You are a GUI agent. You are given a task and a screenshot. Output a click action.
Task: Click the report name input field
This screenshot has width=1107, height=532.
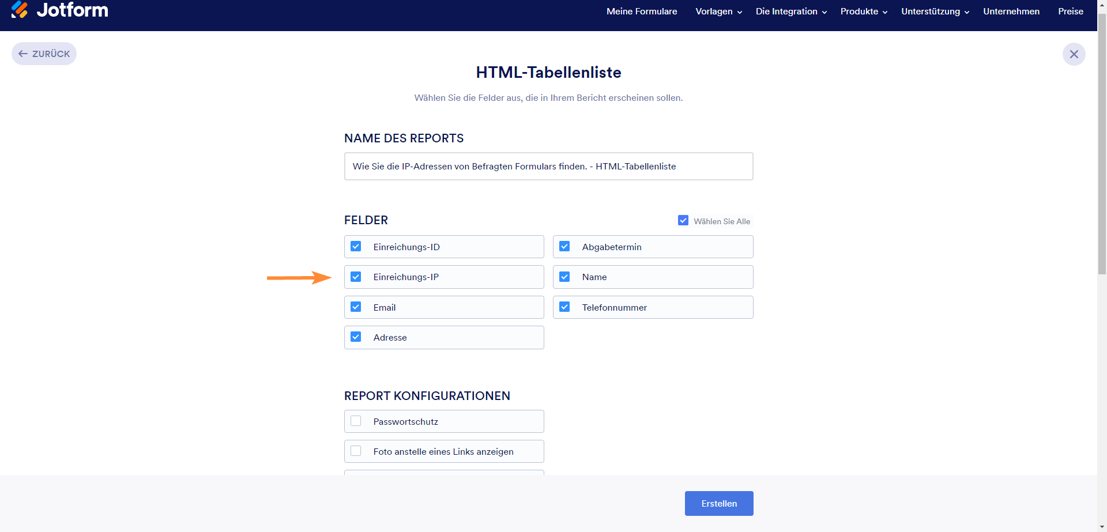click(x=548, y=167)
